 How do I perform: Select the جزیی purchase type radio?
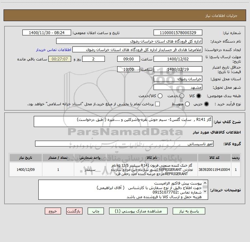(x=206, y=104)
